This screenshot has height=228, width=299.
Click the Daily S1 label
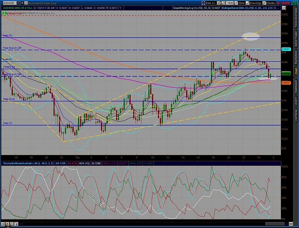pyautogui.click(x=8, y=123)
